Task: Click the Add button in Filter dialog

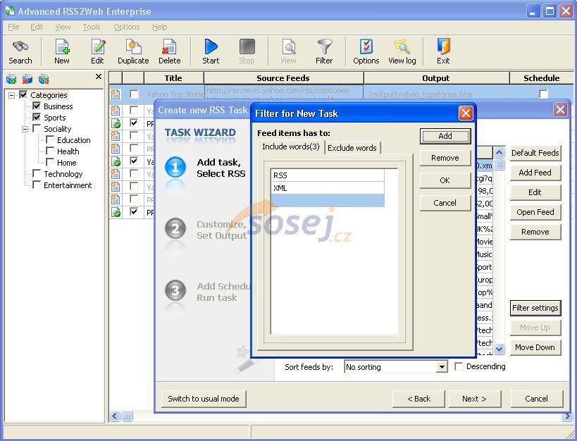Action: (x=445, y=136)
